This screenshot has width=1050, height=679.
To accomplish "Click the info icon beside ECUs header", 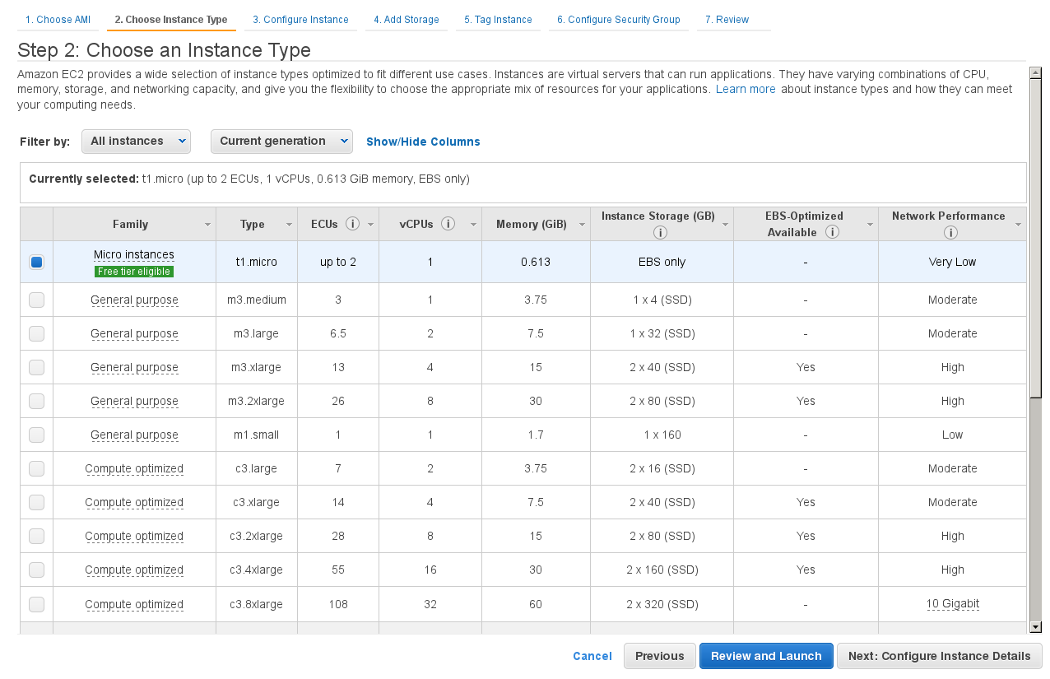I will 352,224.
